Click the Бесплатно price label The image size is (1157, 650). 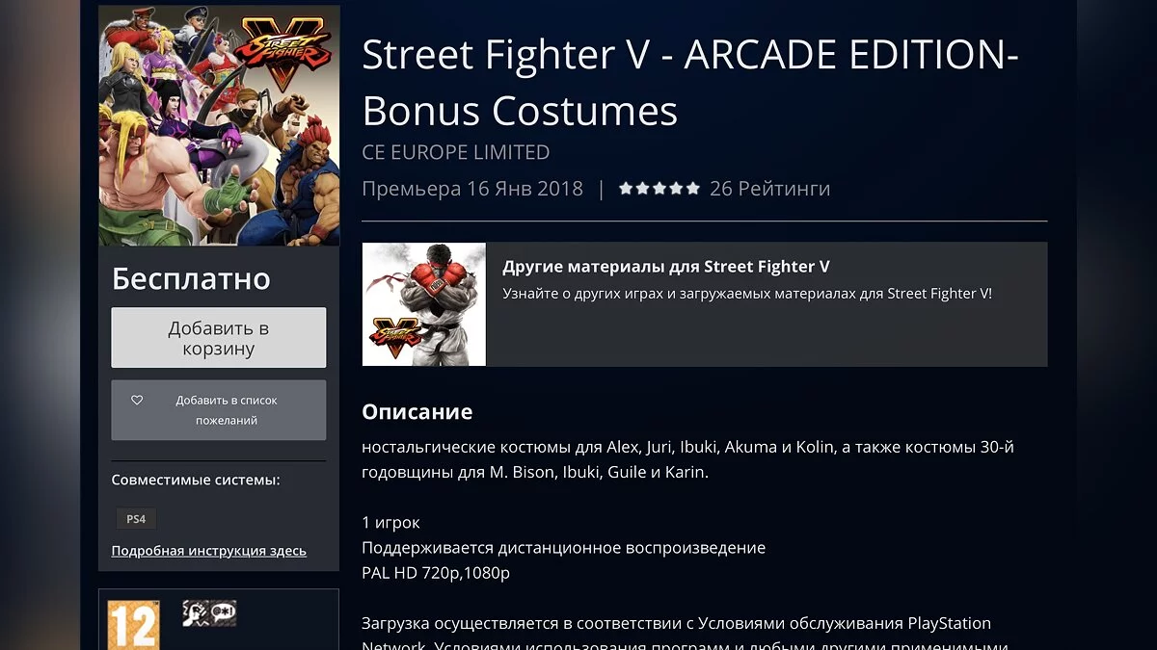point(191,278)
